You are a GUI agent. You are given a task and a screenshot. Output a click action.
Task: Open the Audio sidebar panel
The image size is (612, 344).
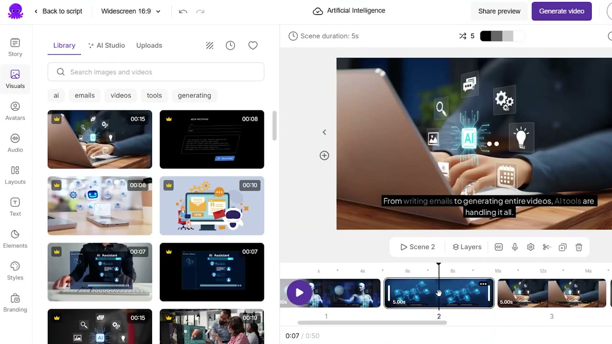(x=15, y=143)
